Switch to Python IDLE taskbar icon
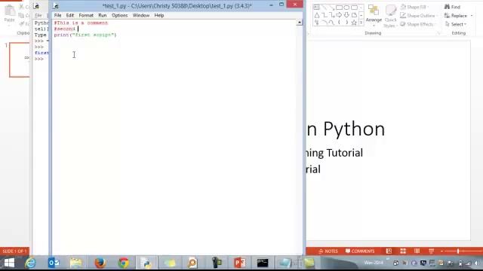The height and width of the screenshot is (271, 483). (x=146, y=263)
